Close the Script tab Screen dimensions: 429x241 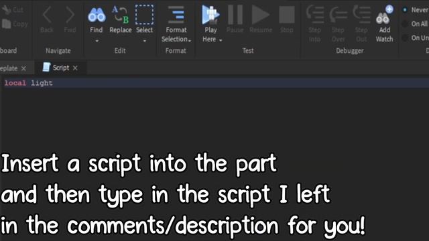click(75, 68)
